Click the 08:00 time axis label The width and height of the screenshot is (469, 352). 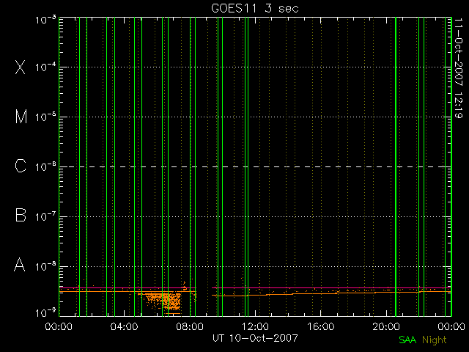[190, 326]
